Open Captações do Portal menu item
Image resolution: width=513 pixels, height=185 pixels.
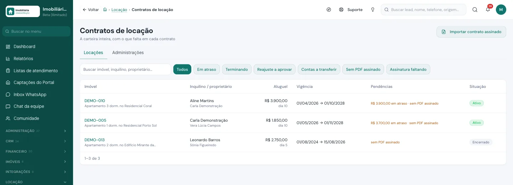(x=36, y=83)
